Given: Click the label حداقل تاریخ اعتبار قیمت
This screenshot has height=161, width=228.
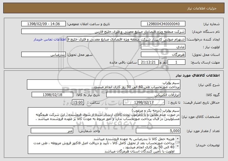Looking at the screenshot, I should point(201,103).
